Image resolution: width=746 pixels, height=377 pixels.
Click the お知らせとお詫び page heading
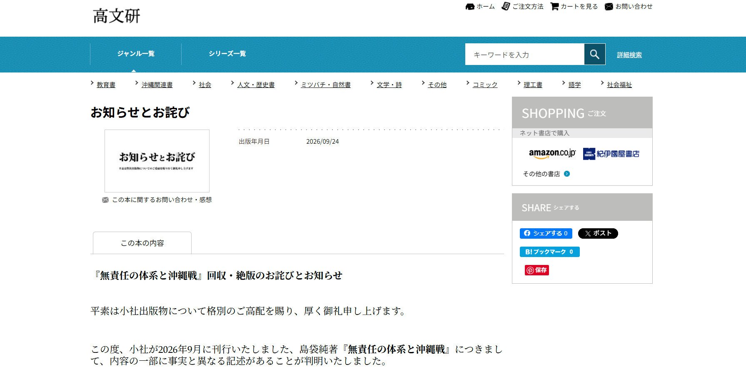(140, 112)
